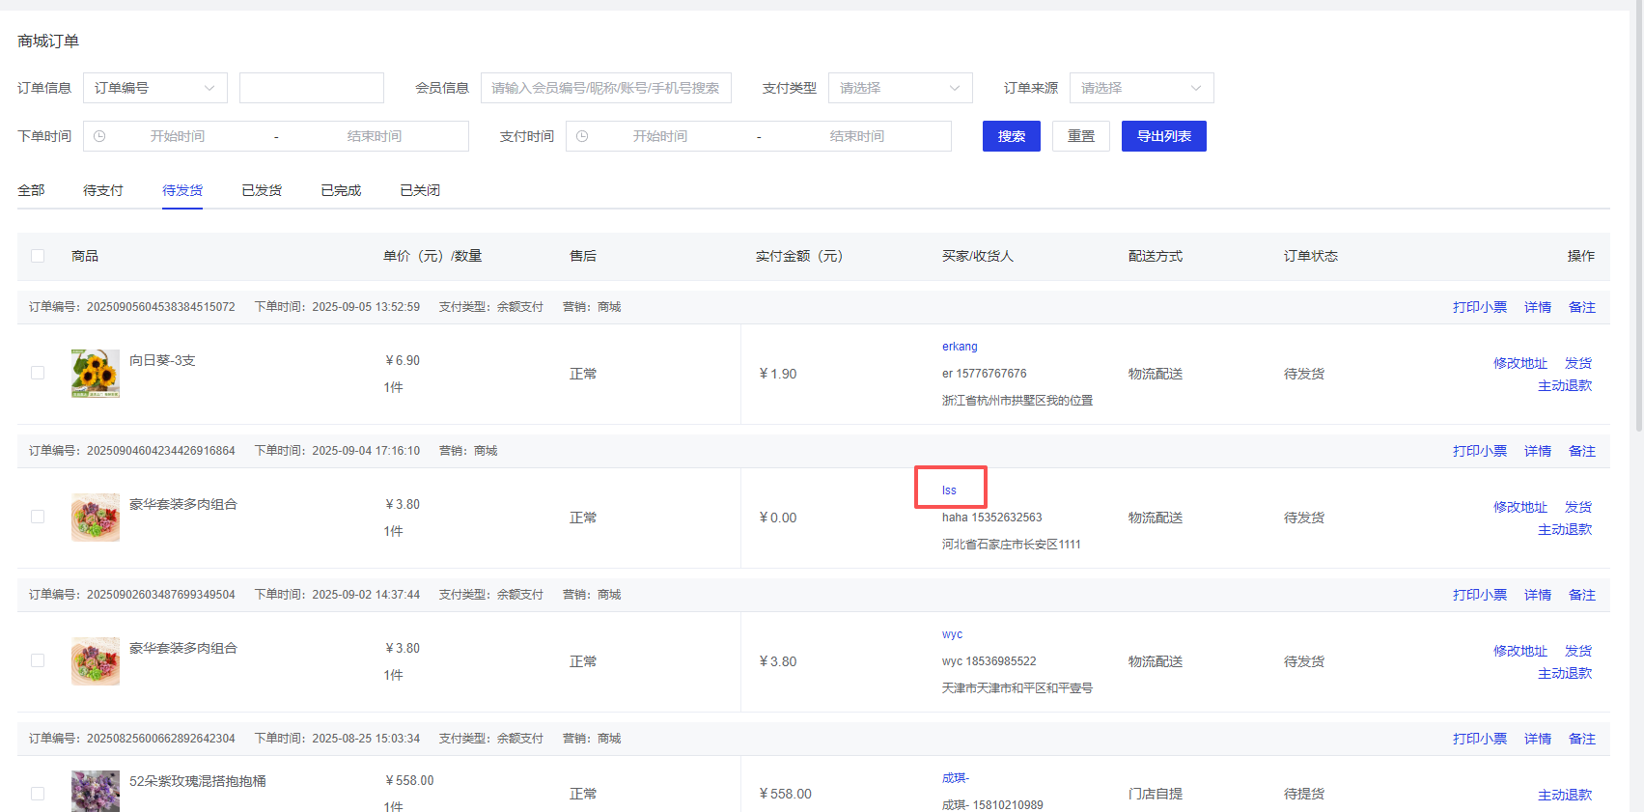Click the 重置 button

tap(1081, 136)
